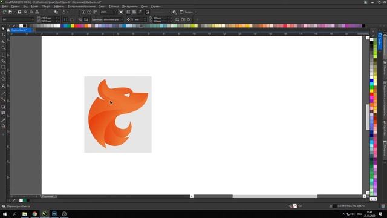Click the welcome screen home icon
The image size is (387, 218).
[x=8, y=30]
